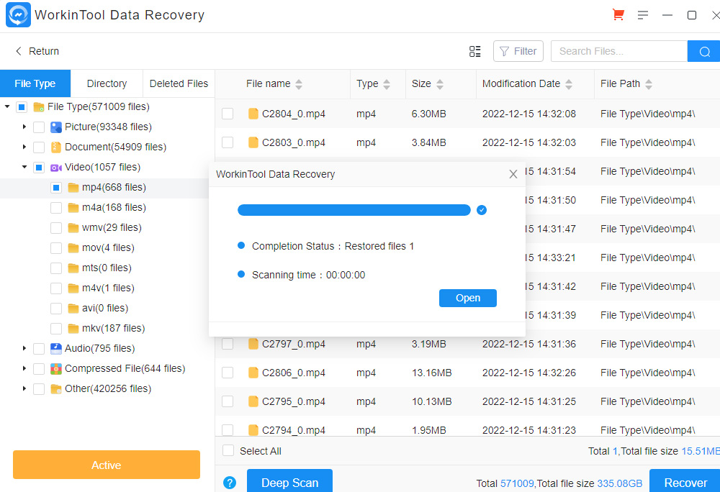
Task: Focus the Search Files input field
Action: (619, 51)
